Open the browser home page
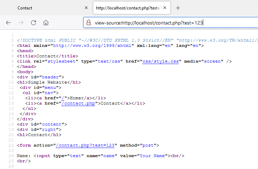Screen dimensions: 258x169 46,23
